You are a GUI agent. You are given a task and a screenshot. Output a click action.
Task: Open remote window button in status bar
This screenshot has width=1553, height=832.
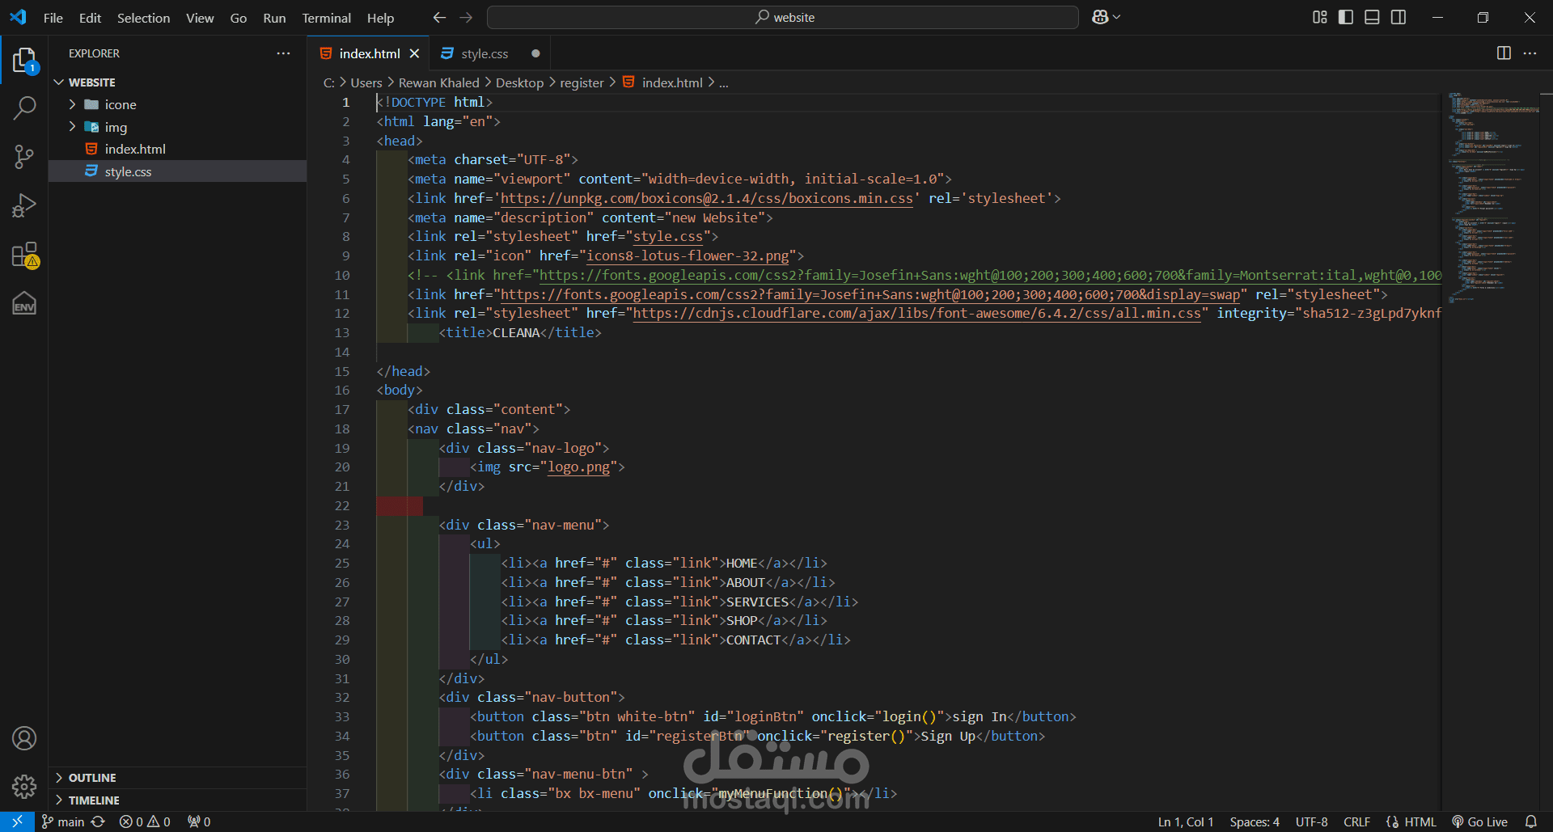pos(17,821)
